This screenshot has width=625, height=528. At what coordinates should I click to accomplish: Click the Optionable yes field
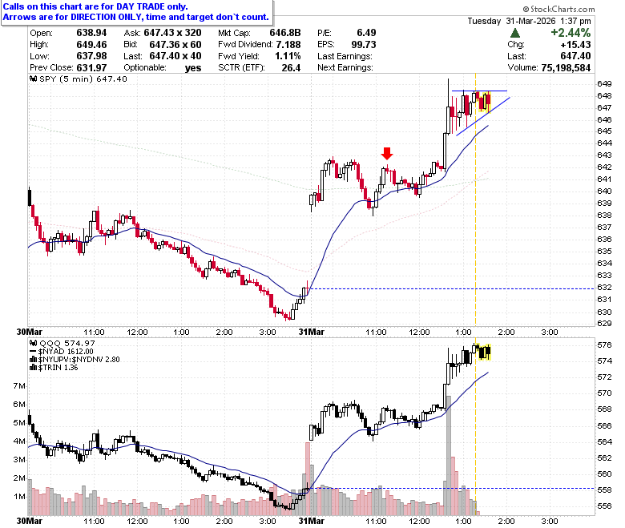pos(162,68)
